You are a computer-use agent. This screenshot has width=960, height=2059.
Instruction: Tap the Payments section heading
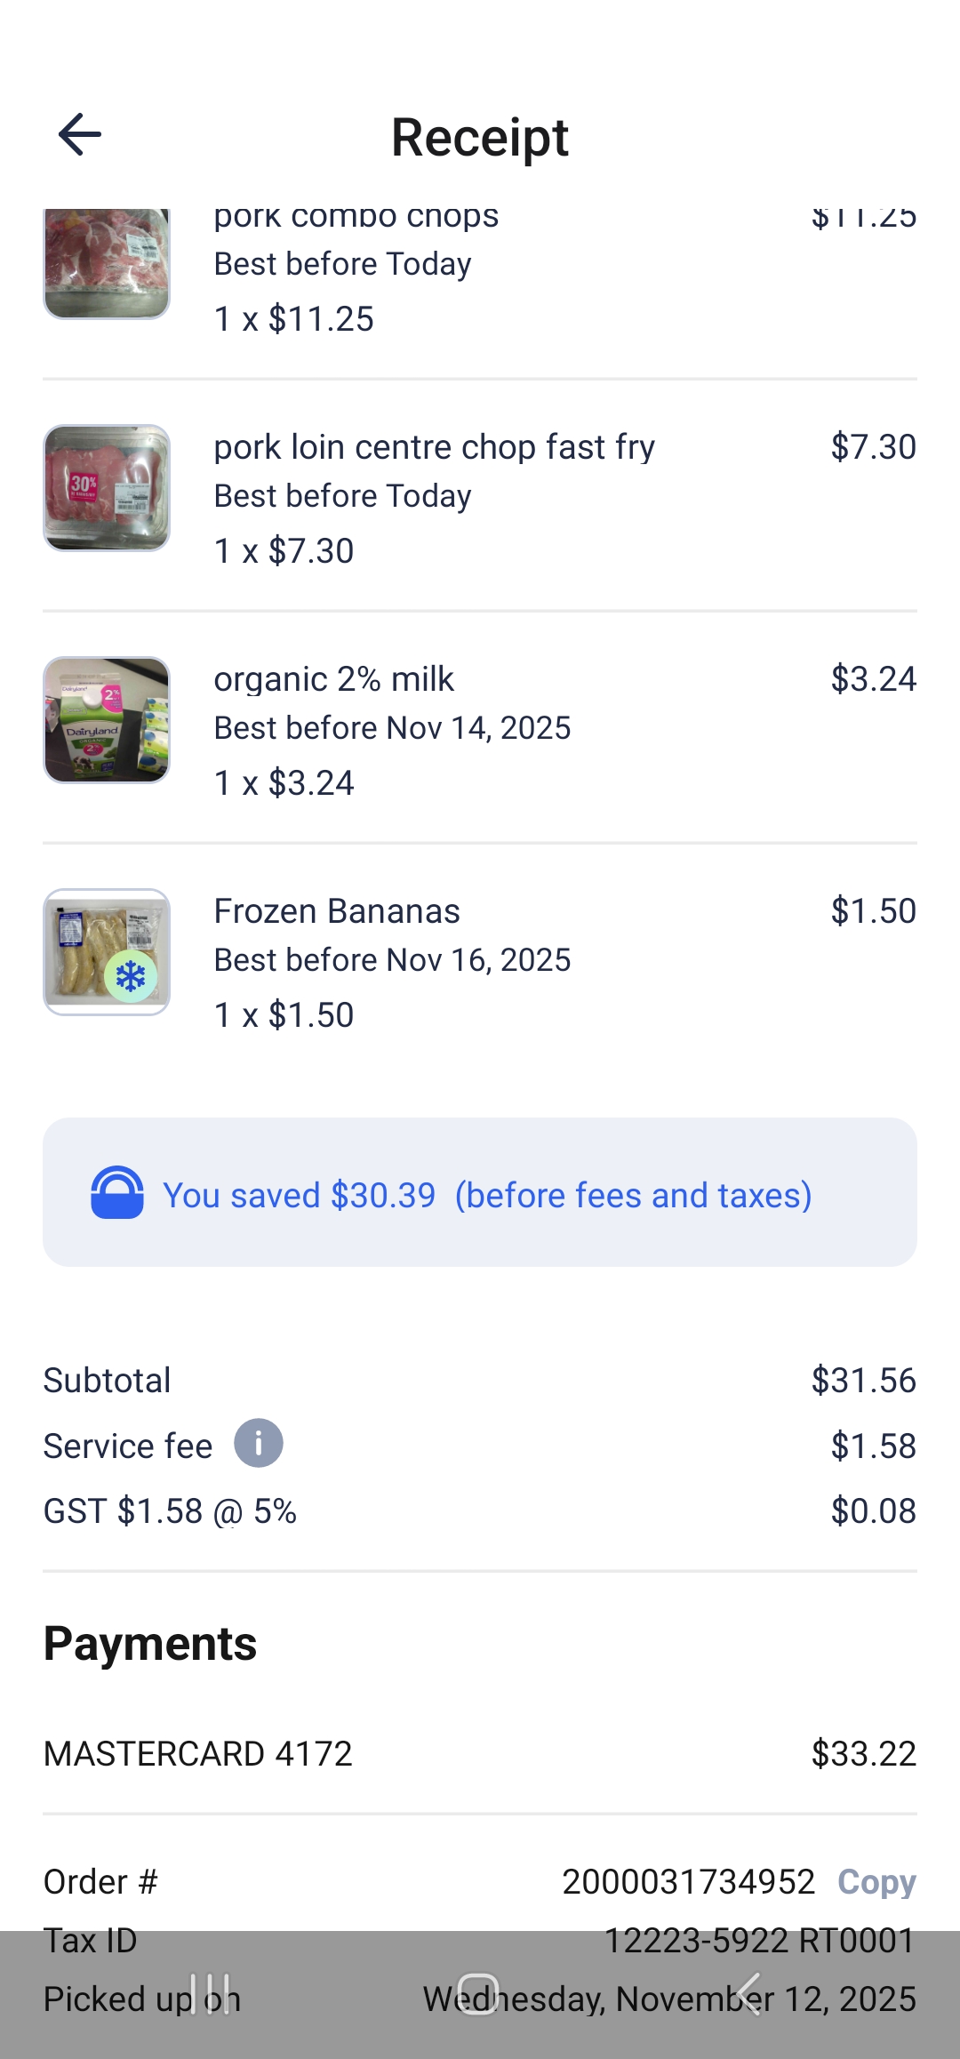tap(150, 1643)
